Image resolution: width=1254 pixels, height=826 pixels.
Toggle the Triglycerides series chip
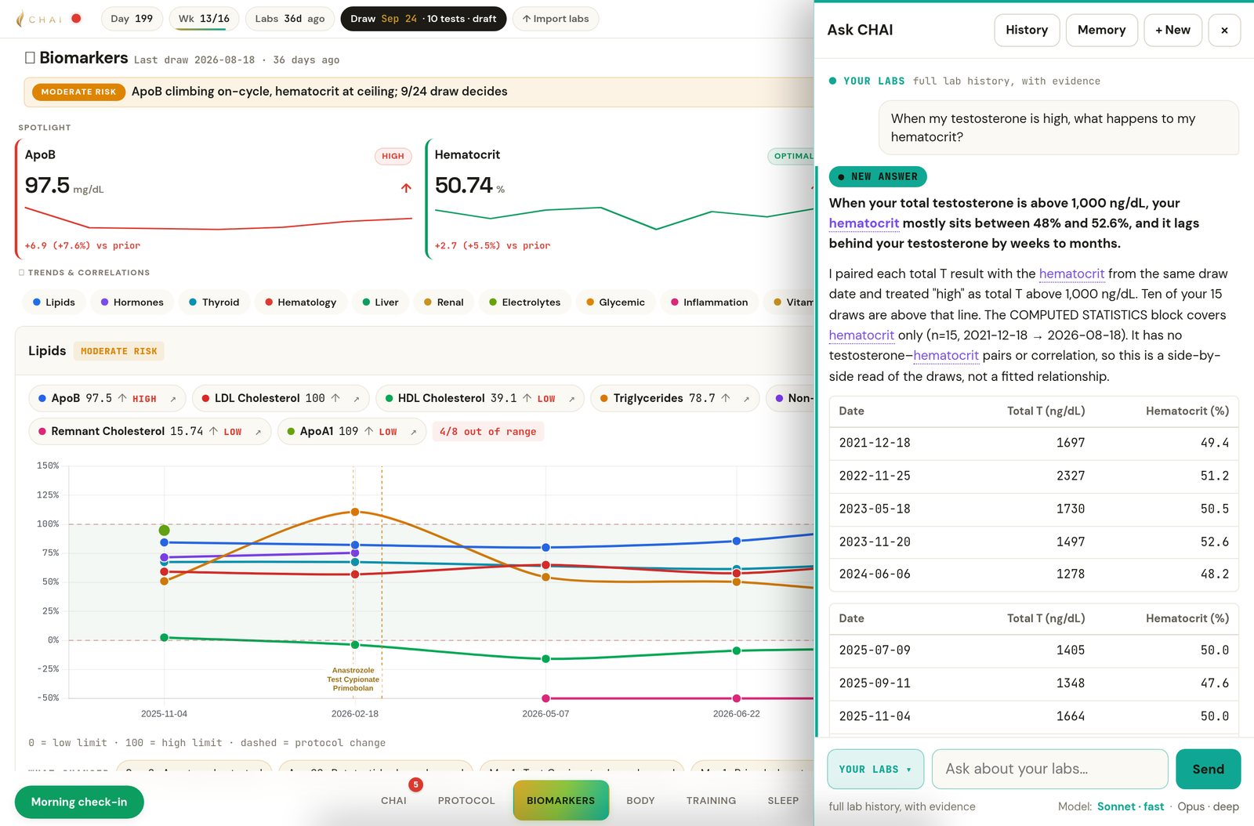click(675, 398)
